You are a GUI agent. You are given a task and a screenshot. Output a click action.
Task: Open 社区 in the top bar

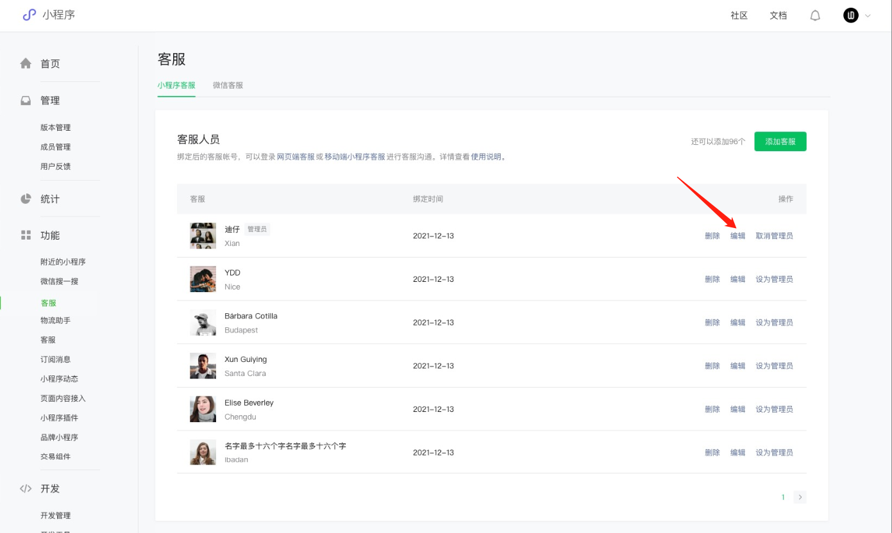[739, 15]
